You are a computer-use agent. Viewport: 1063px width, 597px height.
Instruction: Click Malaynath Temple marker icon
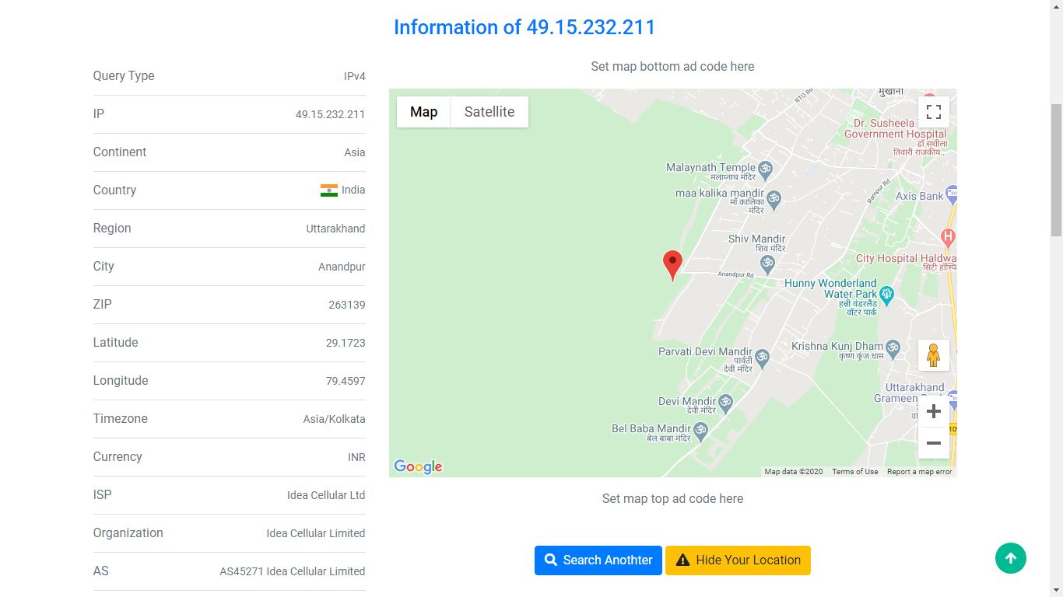[766, 169]
